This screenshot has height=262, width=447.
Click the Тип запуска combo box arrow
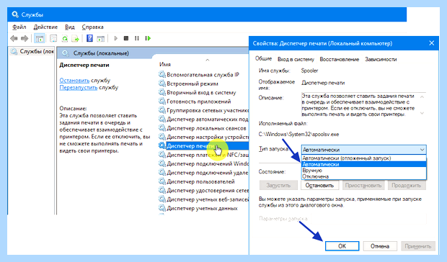pyautogui.click(x=422, y=150)
